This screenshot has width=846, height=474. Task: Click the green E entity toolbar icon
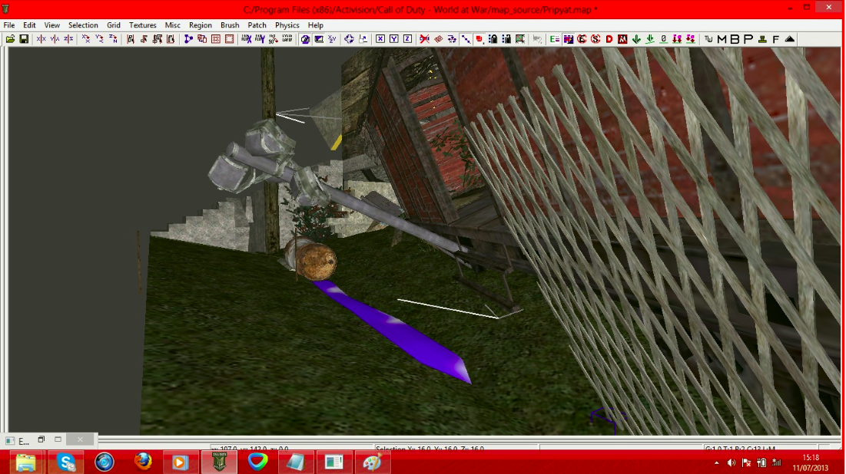click(x=555, y=39)
